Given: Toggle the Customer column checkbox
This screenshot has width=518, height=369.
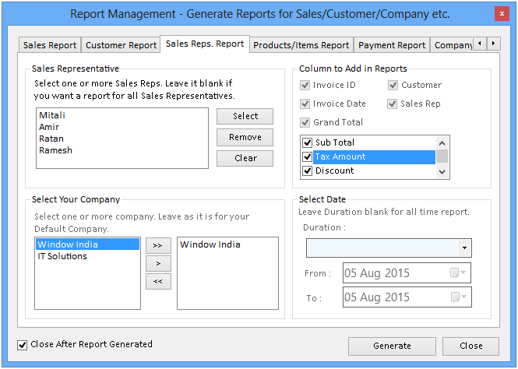Looking at the screenshot, I should 393,85.
